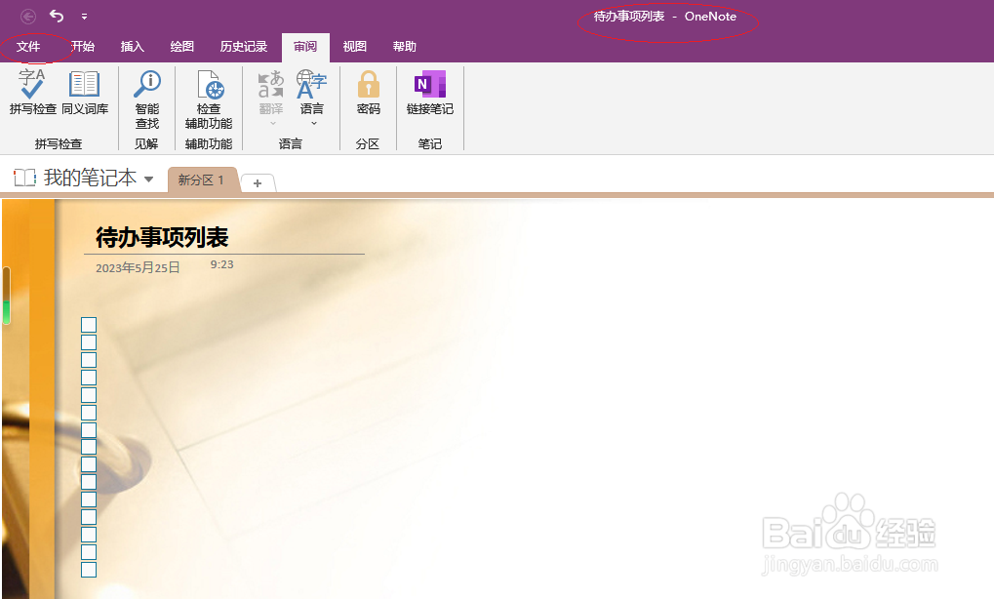Click the page date 2023年5月25日

tap(138, 267)
